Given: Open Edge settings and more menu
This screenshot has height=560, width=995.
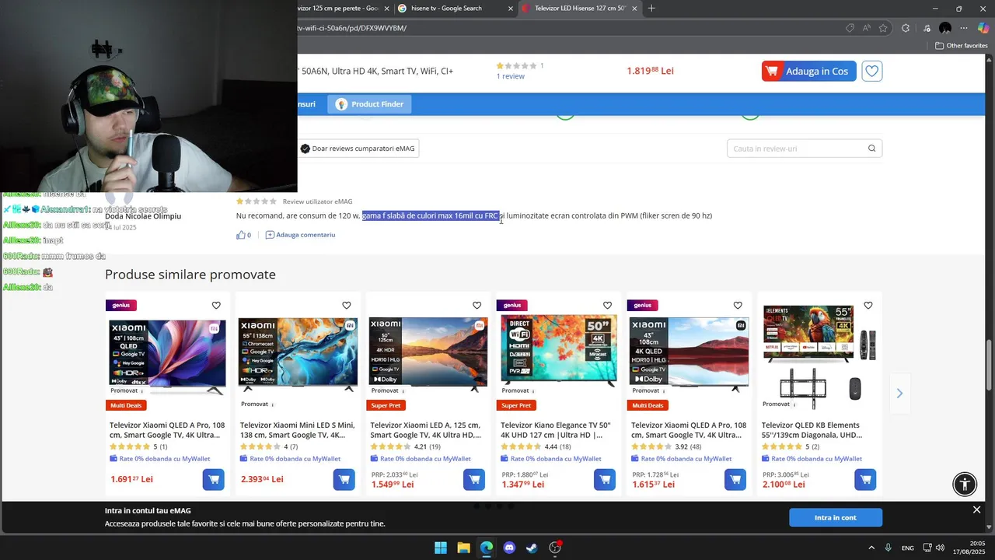Looking at the screenshot, I should [x=965, y=28].
